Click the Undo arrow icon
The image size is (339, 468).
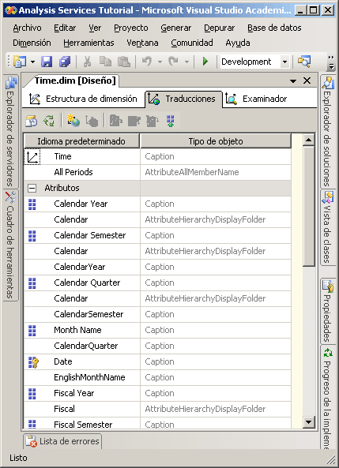click(147, 62)
